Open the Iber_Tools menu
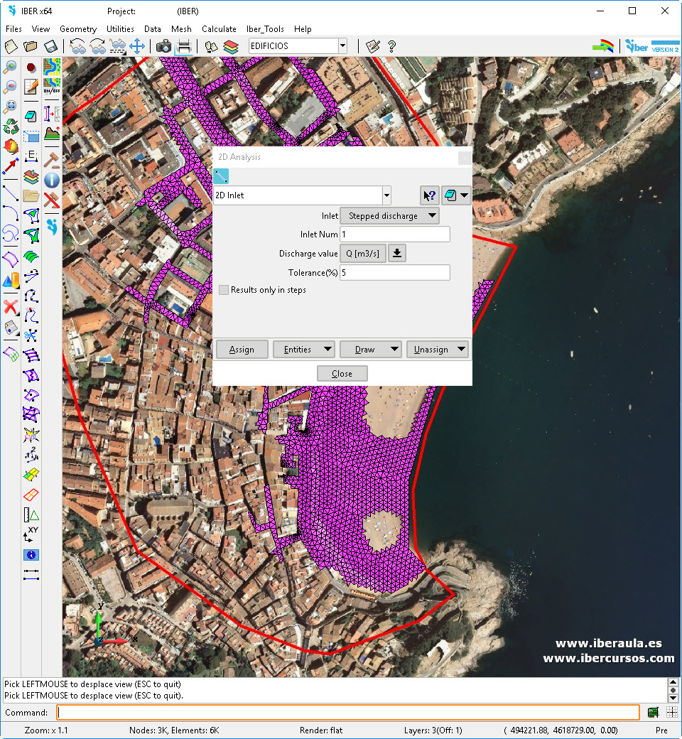Image resolution: width=682 pixels, height=739 pixels. pos(265,28)
